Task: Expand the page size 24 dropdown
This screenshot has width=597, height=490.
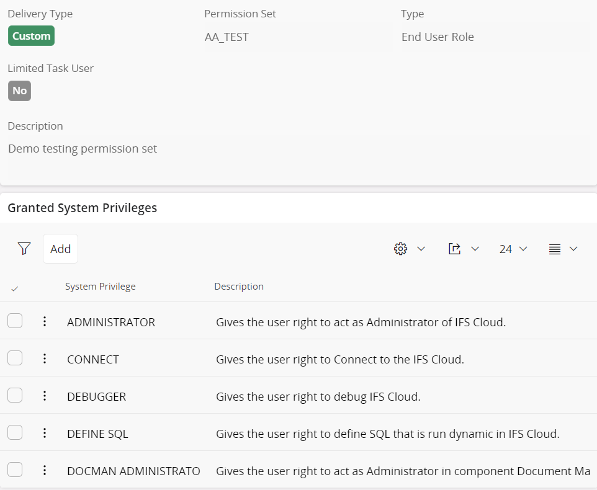Action: [513, 249]
